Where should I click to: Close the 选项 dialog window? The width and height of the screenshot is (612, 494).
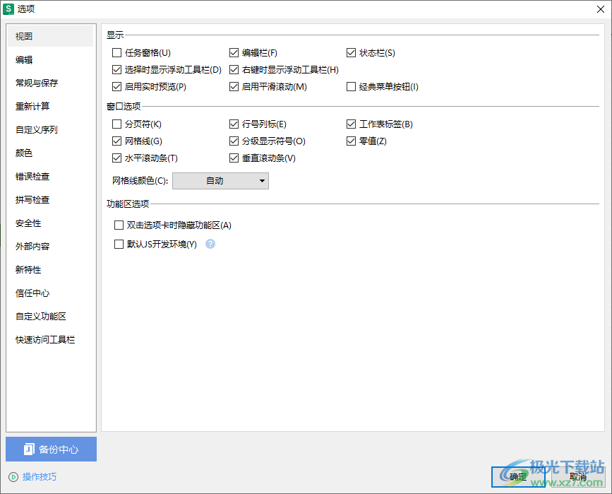click(601, 9)
